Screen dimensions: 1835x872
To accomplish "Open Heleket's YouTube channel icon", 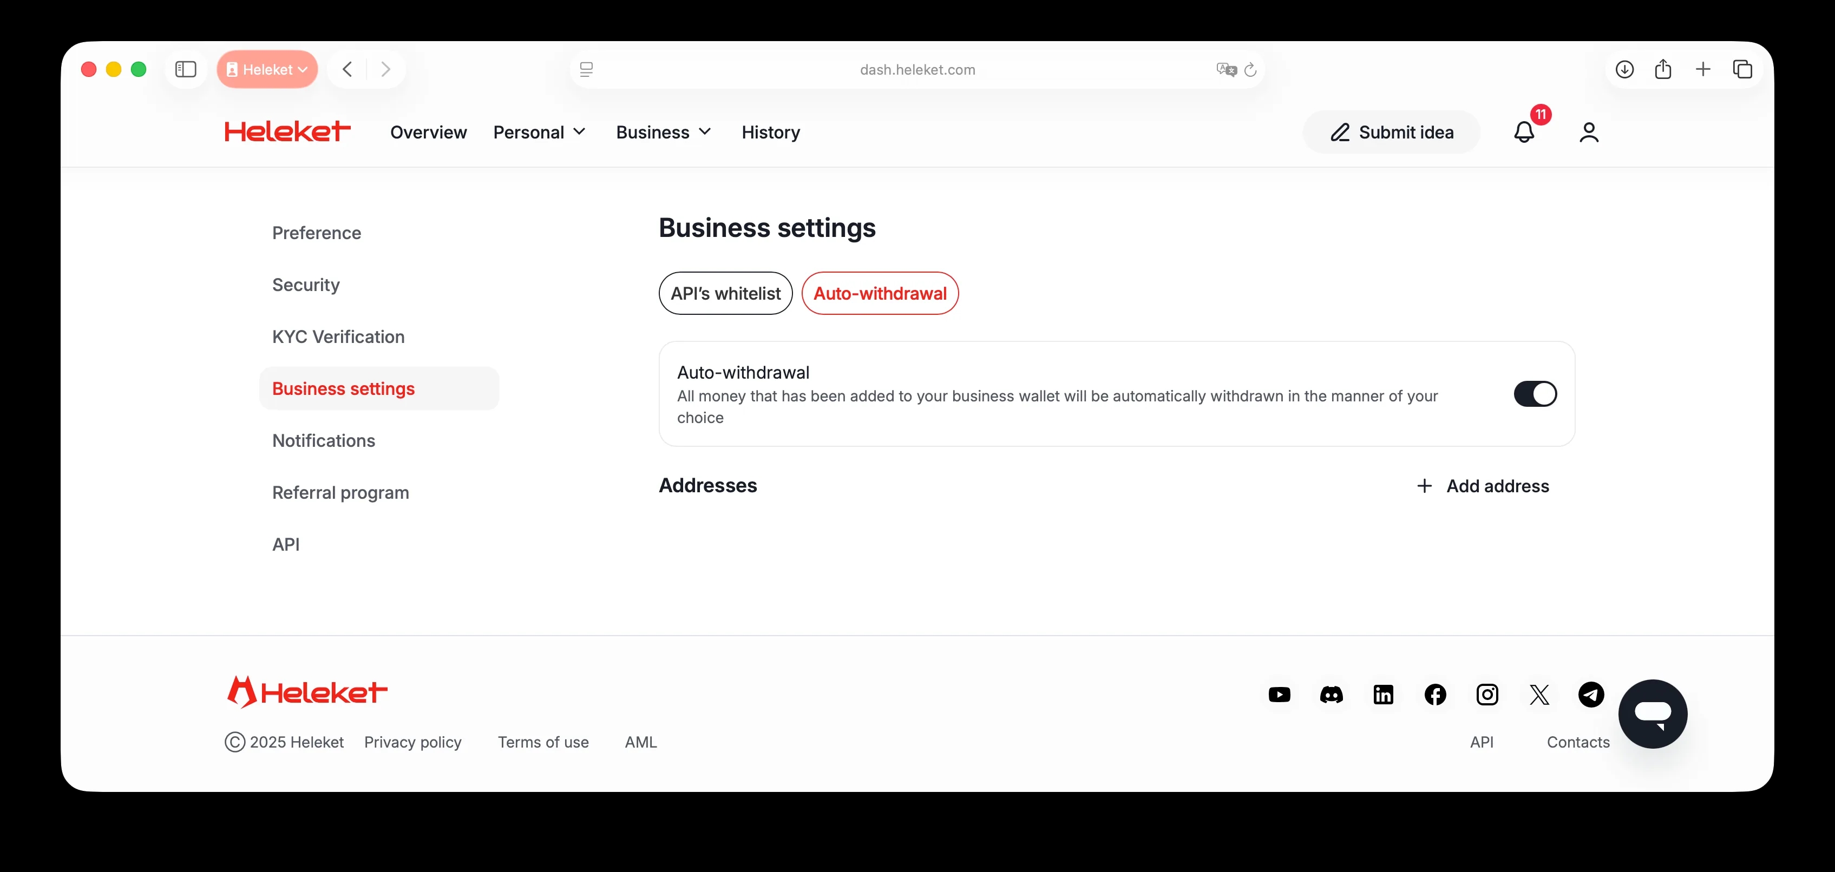I will 1279,694.
